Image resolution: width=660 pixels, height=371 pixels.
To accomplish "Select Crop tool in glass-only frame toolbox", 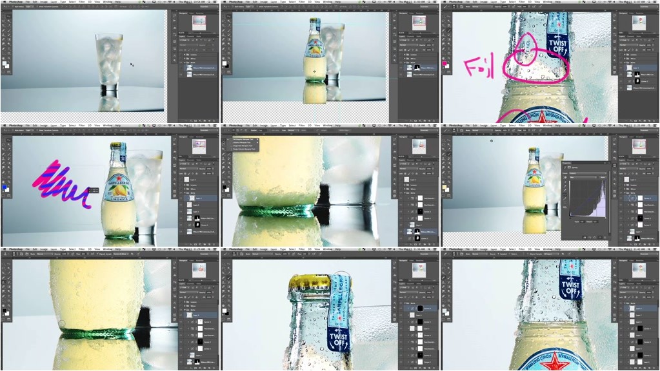I will pos(3,26).
